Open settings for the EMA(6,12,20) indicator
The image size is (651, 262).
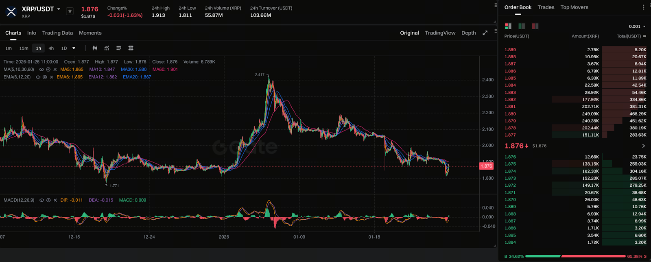(44, 77)
